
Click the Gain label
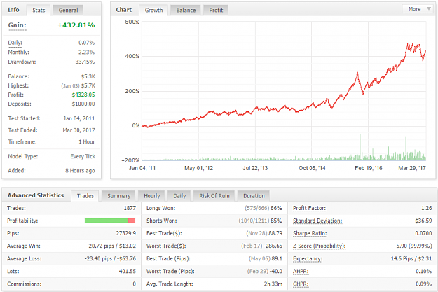pos(17,25)
